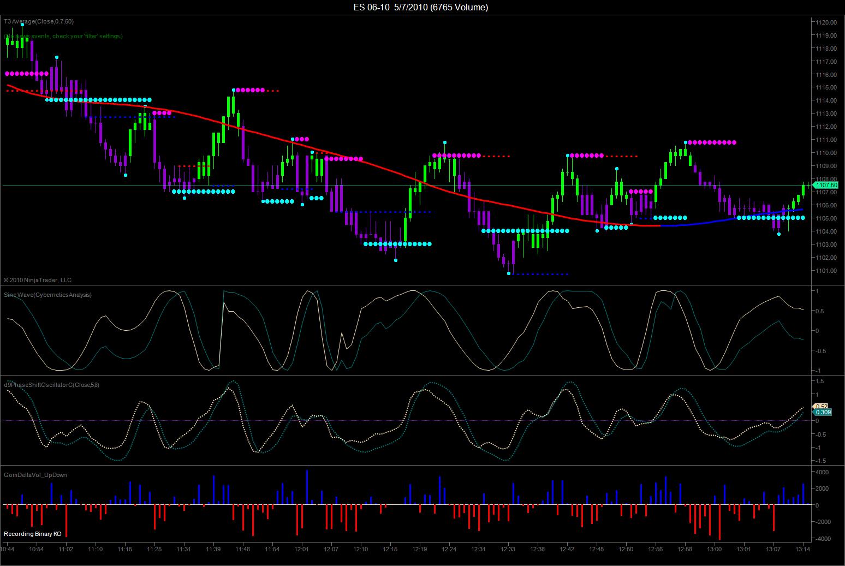Click the -4000 label on delta volume axis

pos(820,539)
